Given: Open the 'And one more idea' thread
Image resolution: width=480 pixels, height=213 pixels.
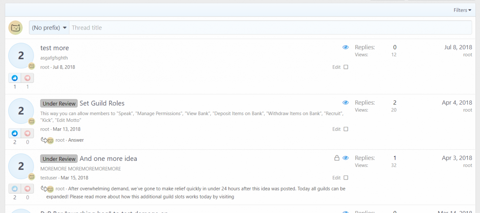Looking at the screenshot, I should tap(108, 159).
